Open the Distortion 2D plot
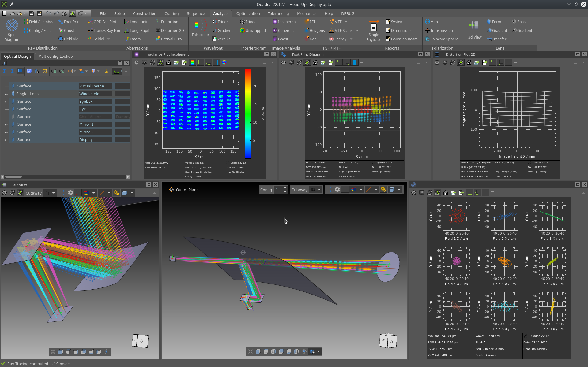588x367 pixels. 170,30
